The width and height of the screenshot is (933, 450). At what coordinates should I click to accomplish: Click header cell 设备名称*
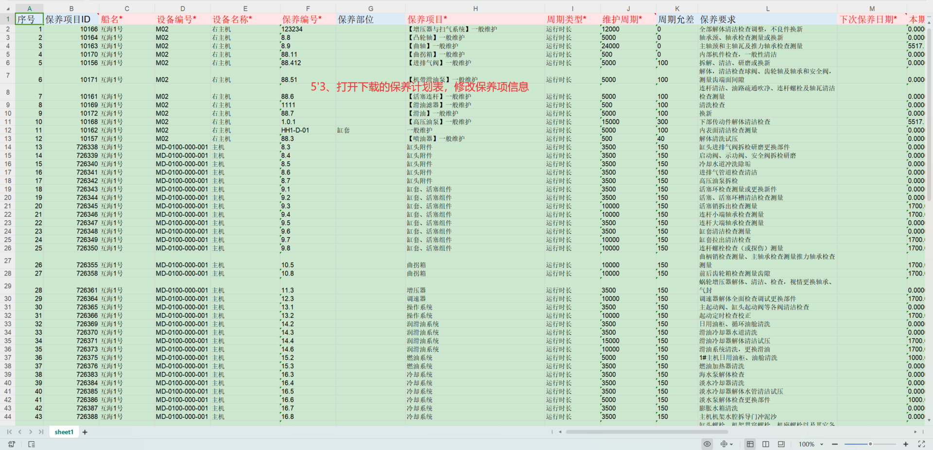pyautogui.click(x=245, y=19)
